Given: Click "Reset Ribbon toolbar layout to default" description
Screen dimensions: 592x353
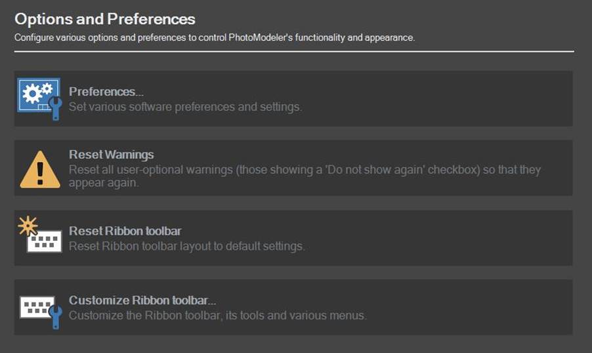Looking at the screenshot, I should pos(186,246).
